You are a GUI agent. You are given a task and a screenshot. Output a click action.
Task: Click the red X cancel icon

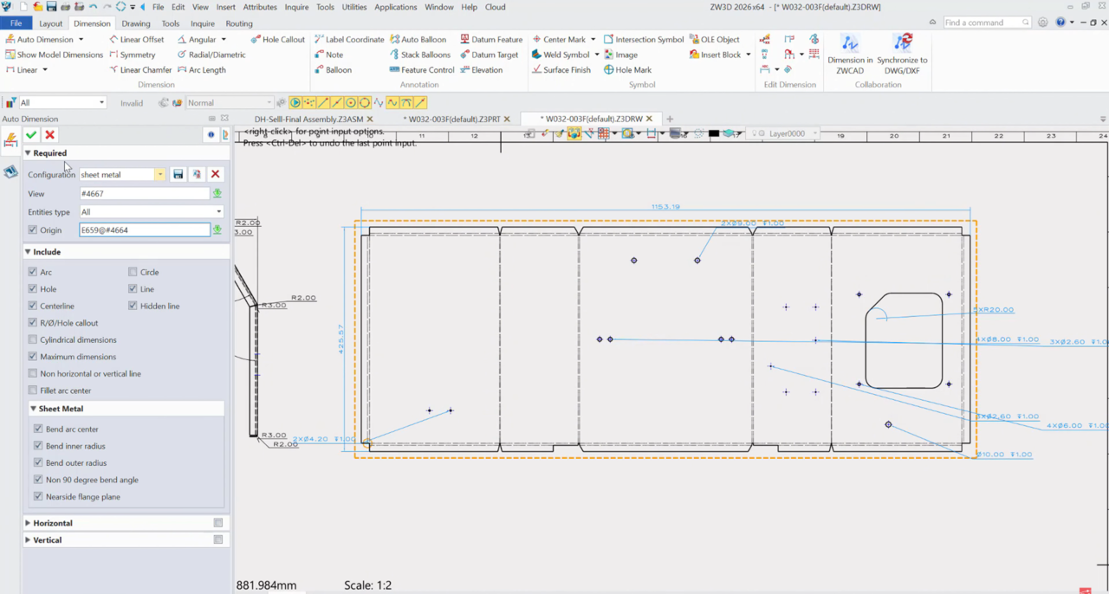tap(50, 135)
